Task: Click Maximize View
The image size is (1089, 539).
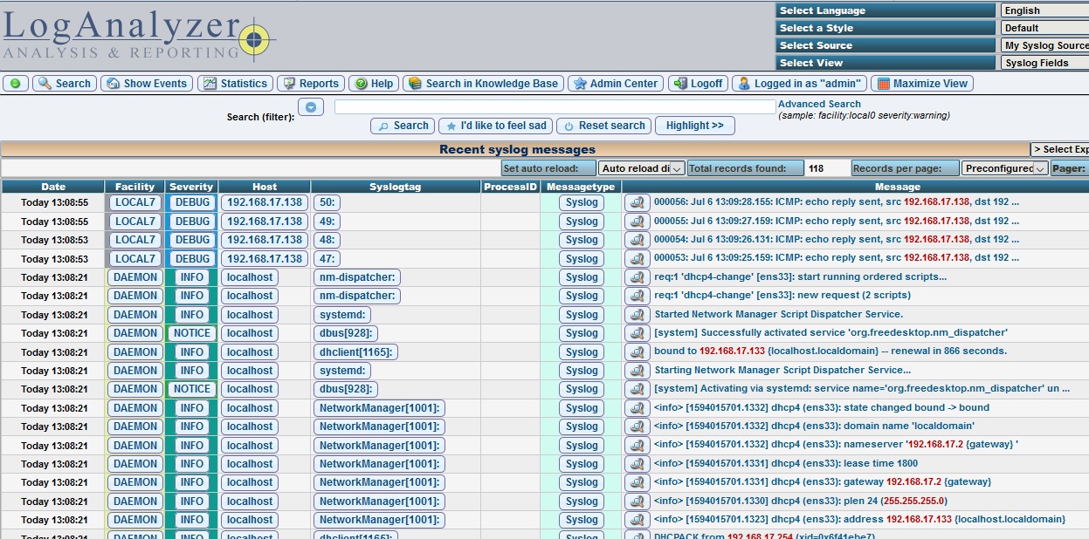Action: (x=922, y=84)
